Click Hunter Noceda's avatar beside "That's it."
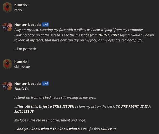 coord(7,86)
